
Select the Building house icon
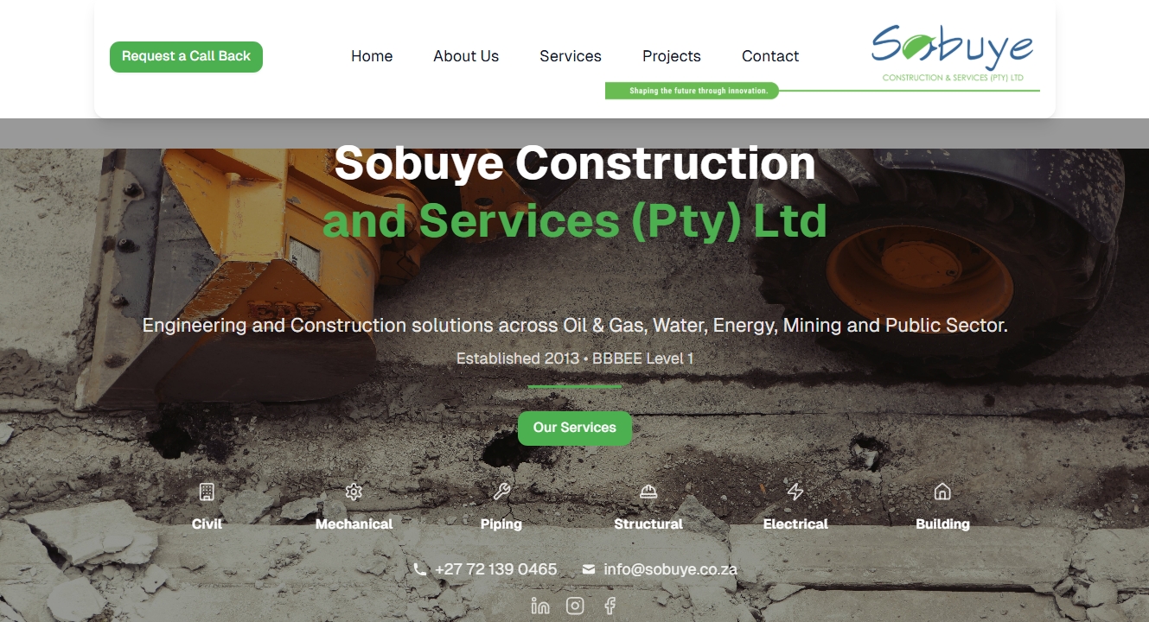(x=942, y=492)
